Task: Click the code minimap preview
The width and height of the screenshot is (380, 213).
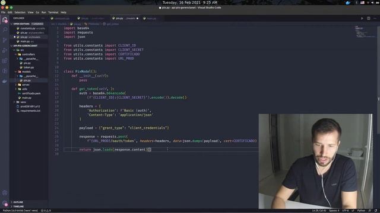Action: [365, 31]
